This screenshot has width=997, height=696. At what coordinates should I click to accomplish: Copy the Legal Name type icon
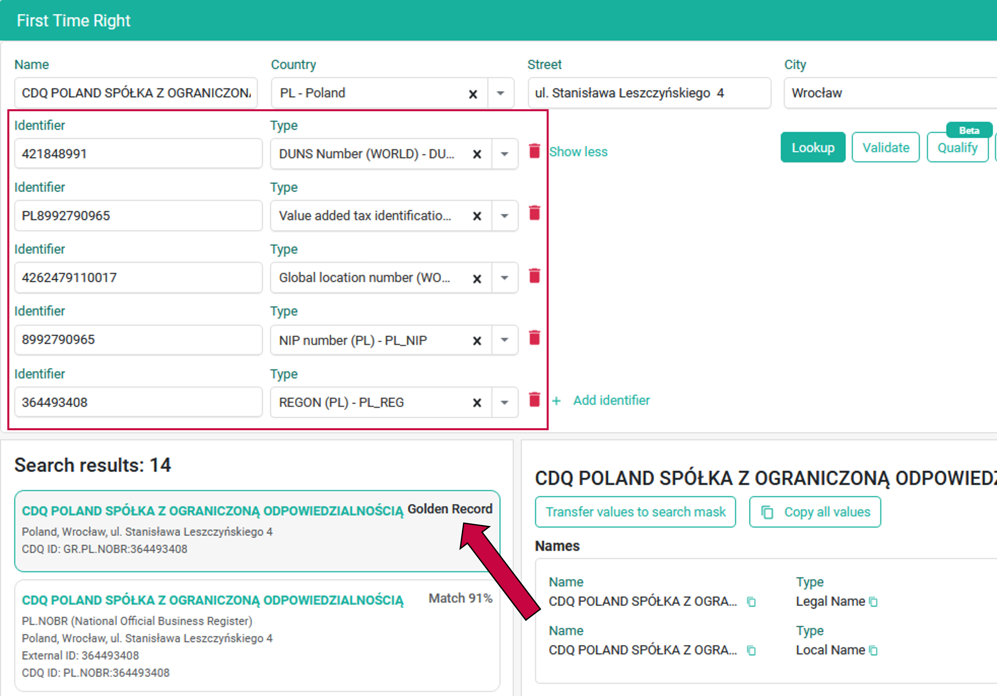coord(873,602)
